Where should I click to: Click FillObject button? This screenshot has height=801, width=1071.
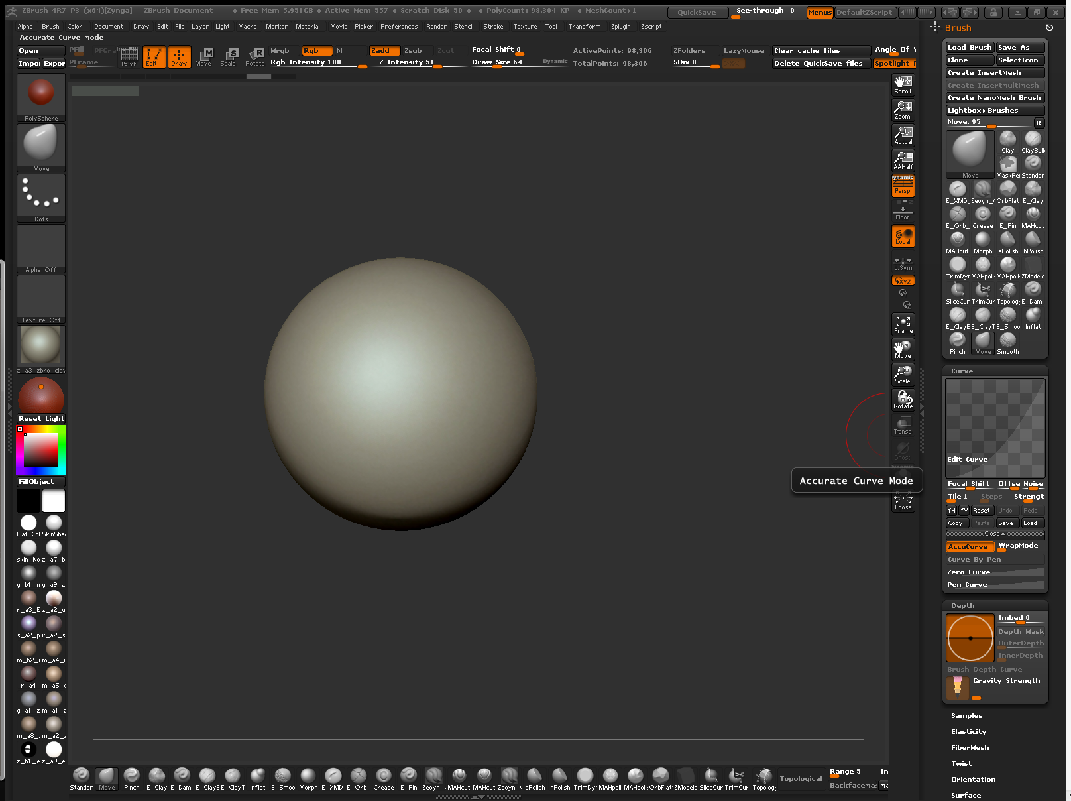pos(41,482)
